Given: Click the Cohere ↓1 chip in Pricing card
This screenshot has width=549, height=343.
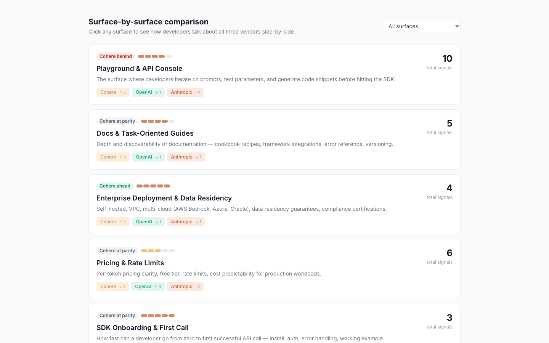Looking at the screenshot, I should point(112,287).
